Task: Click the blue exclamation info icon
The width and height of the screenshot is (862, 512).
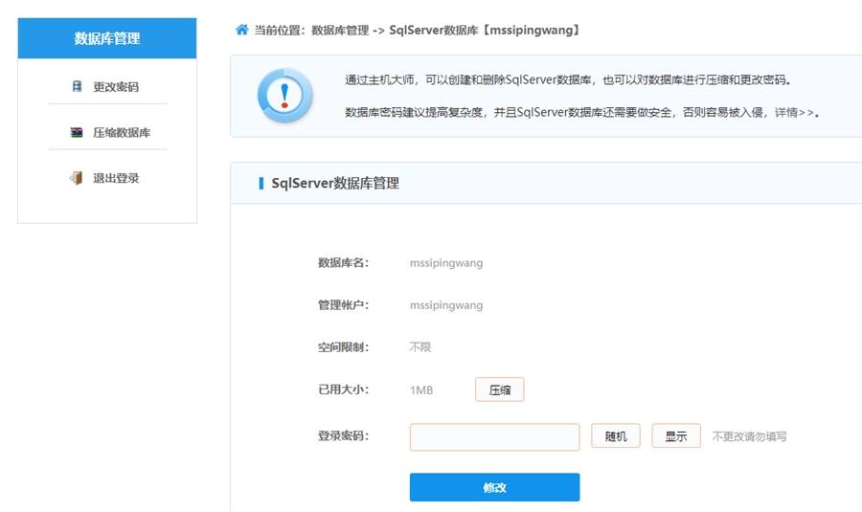Action: pyautogui.click(x=284, y=95)
